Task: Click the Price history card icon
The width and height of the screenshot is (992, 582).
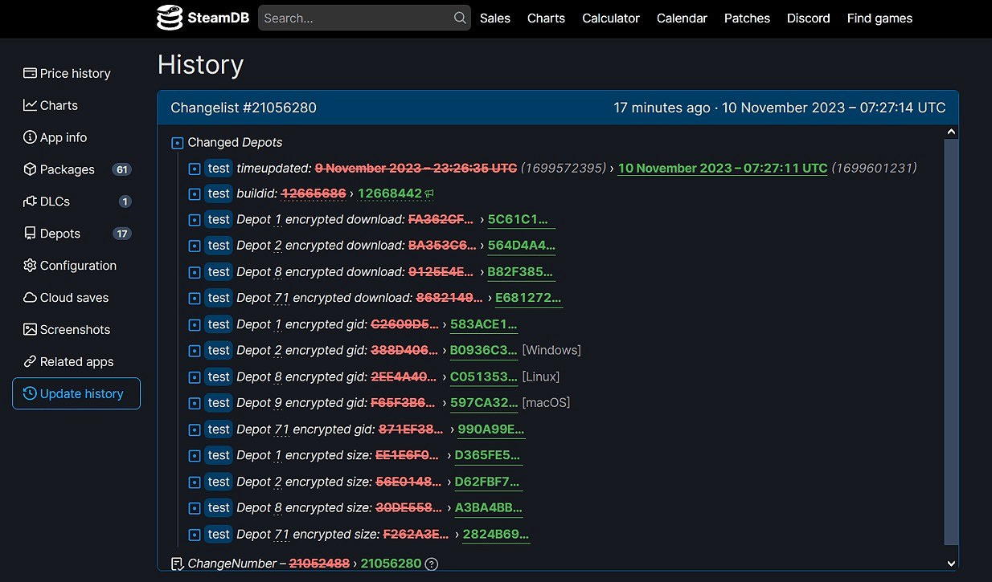Action: (30, 73)
